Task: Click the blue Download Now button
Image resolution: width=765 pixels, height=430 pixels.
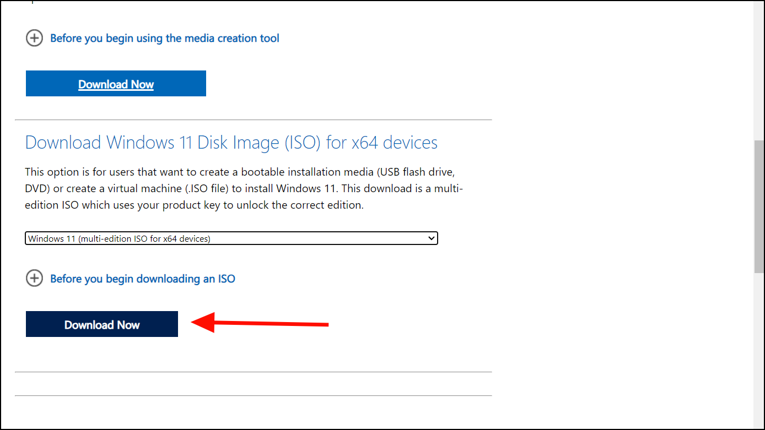Action: (116, 84)
